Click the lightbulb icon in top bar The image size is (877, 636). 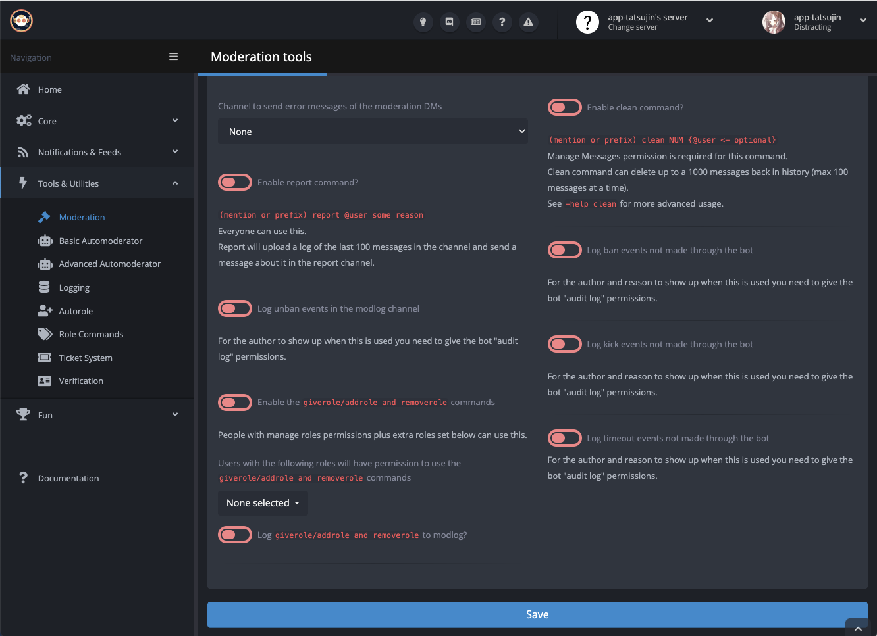423,22
